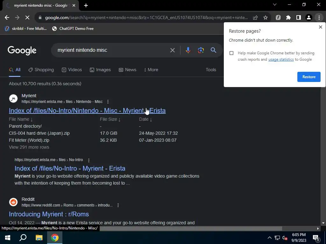Click the Fit Meter (World).zip text

point(29,140)
